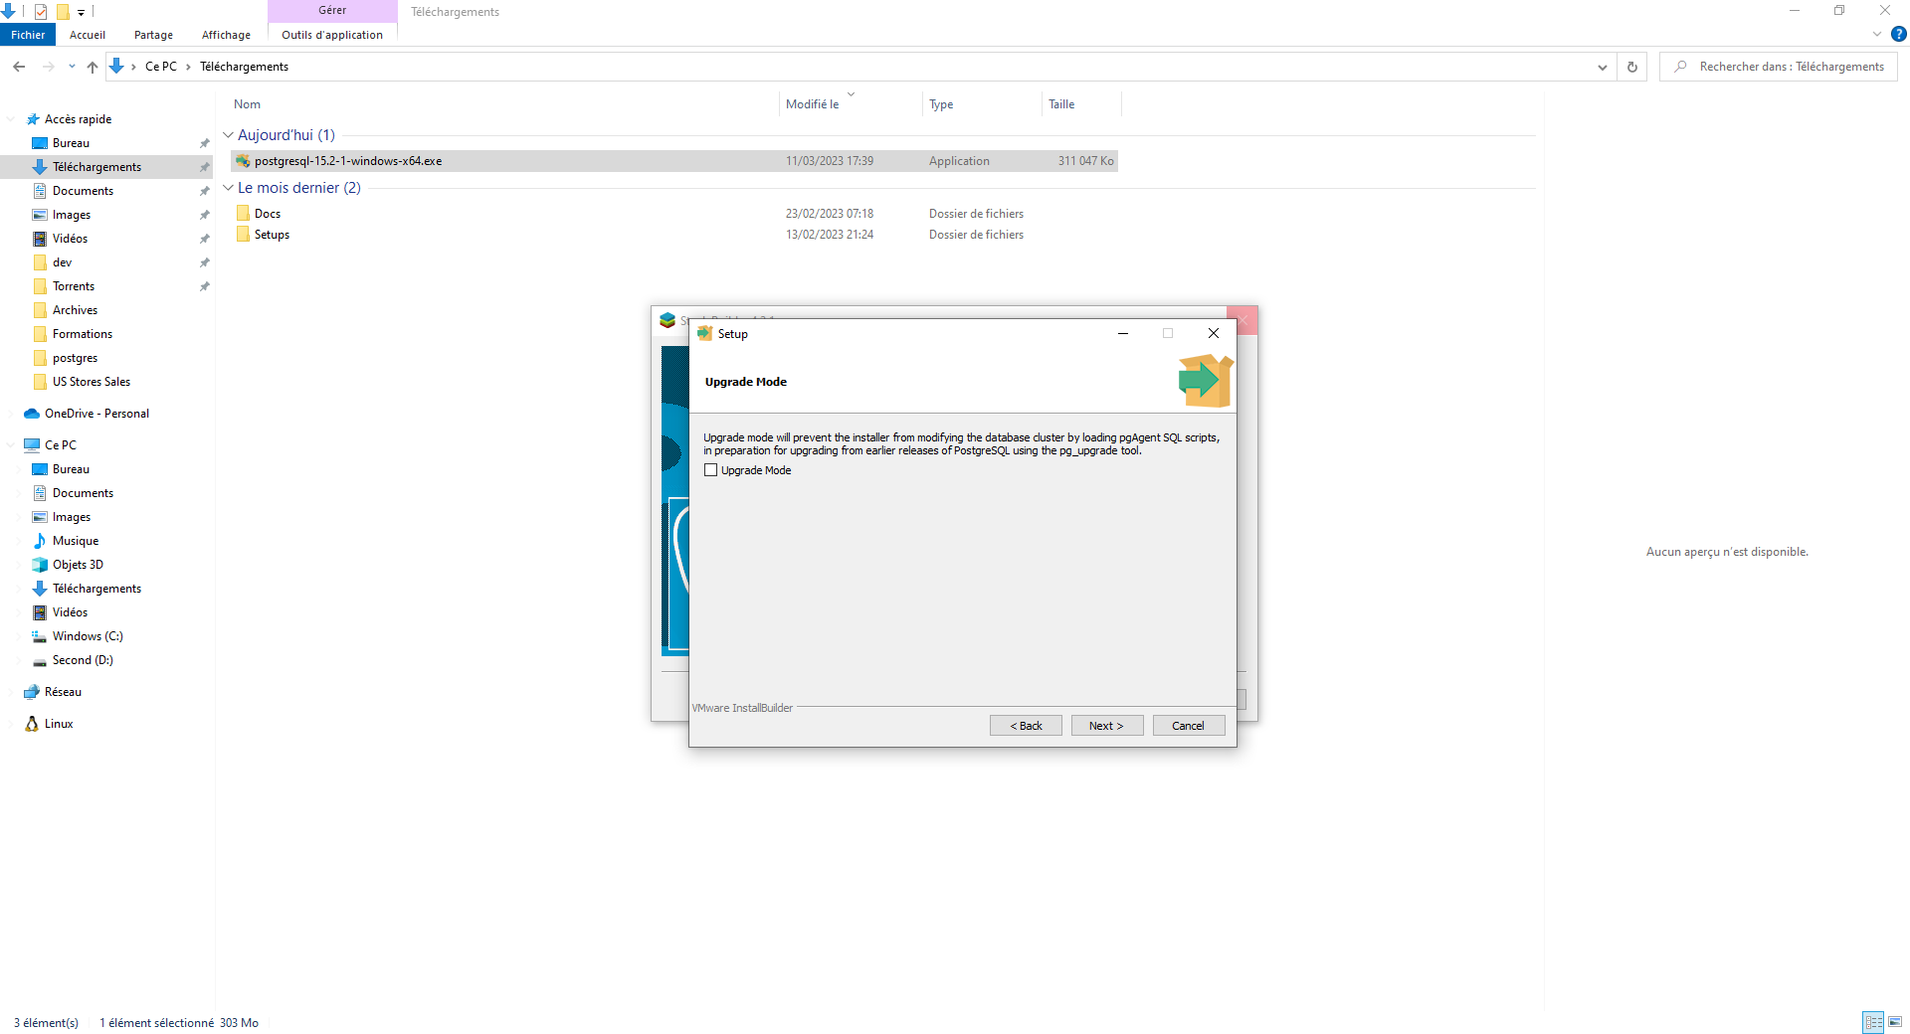Switch to the Partage ribbon tab
Image resolution: width=1910 pixels, height=1034 pixels.
pyautogui.click(x=153, y=35)
